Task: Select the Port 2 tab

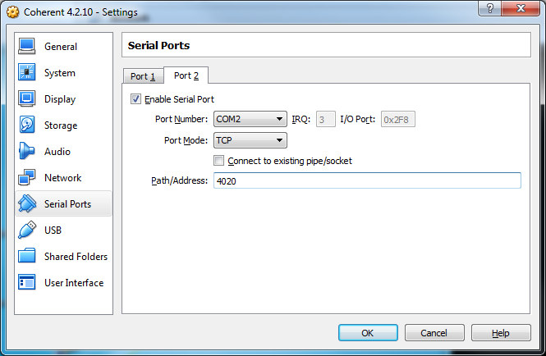Action: point(186,75)
